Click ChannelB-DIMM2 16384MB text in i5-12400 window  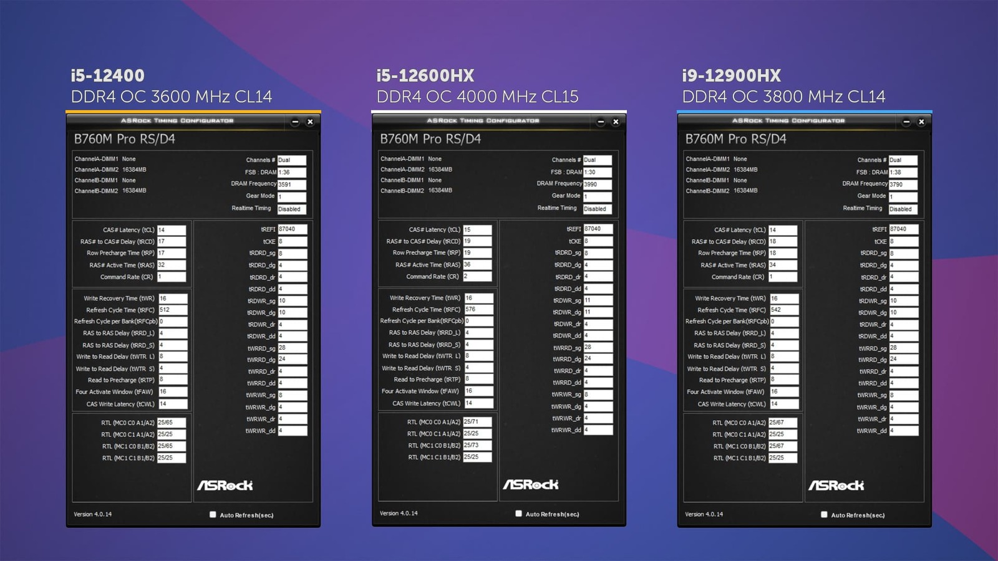[110, 191]
